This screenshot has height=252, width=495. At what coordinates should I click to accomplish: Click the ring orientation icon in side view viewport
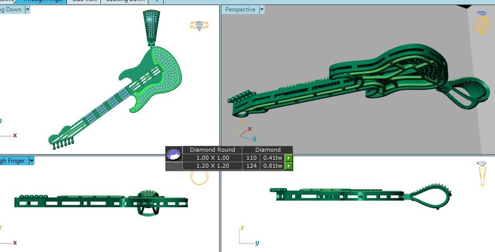coord(482,174)
